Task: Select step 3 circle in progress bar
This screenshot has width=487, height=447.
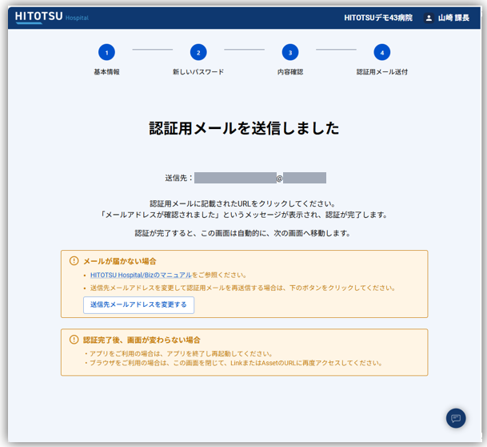Action: [x=290, y=52]
